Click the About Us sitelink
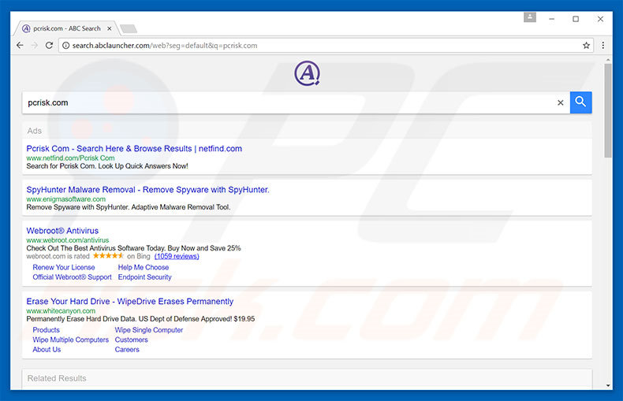This screenshot has height=401, width=623. [47, 349]
